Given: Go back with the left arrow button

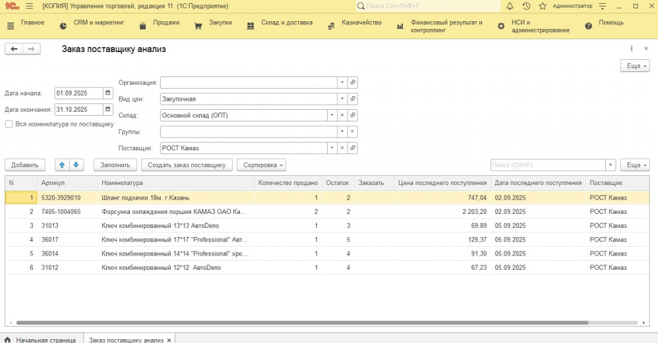Looking at the screenshot, I should coord(14,49).
